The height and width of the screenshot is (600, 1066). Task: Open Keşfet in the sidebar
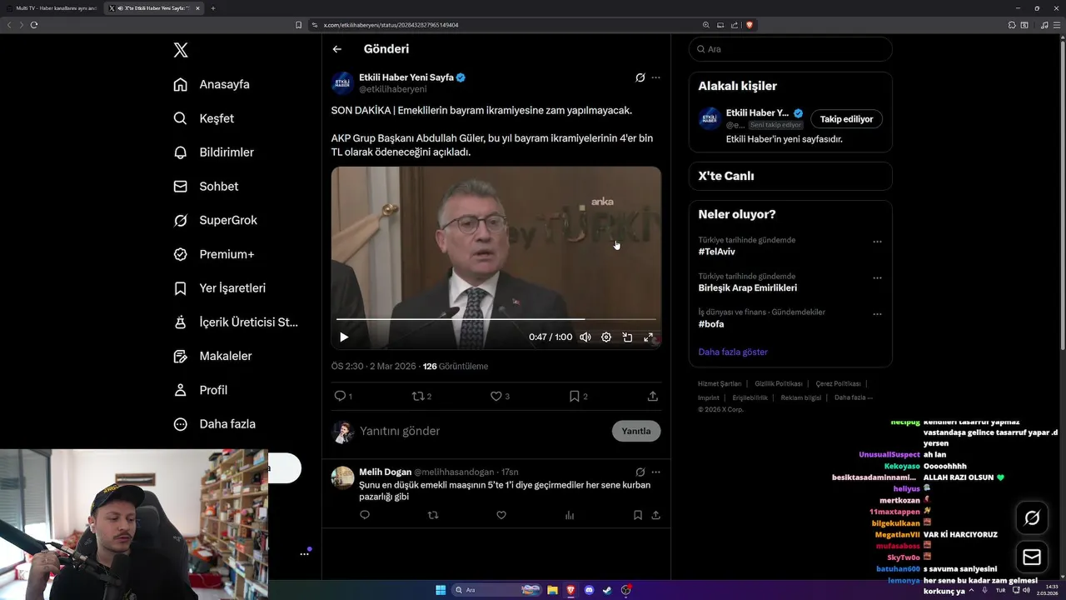point(204,118)
